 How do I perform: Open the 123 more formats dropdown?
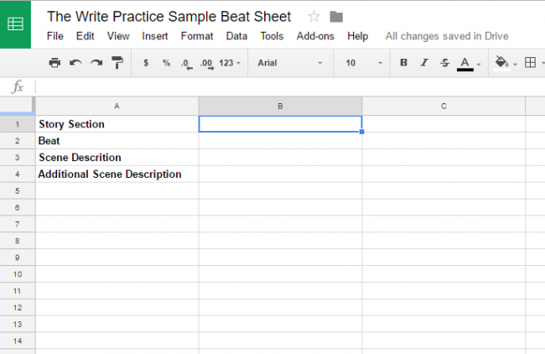pos(230,63)
